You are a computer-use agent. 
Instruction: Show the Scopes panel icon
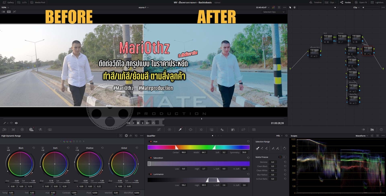coord(372,129)
